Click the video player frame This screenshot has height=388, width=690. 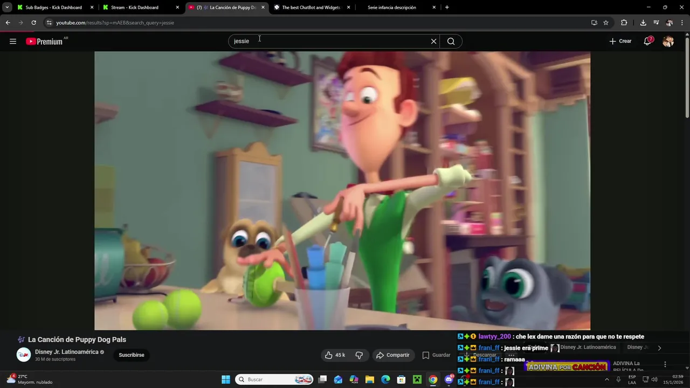(342, 191)
